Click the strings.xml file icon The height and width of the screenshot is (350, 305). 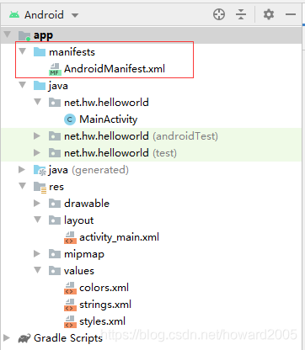click(70, 305)
